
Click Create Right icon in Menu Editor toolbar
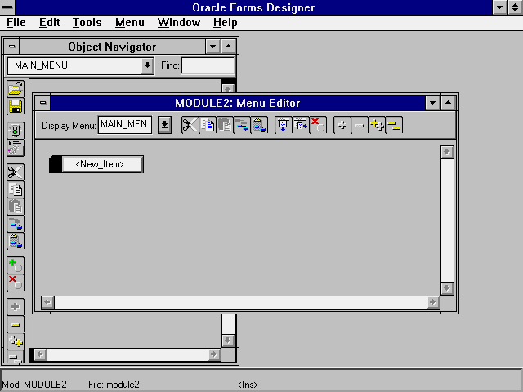click(x=301, y=125)
